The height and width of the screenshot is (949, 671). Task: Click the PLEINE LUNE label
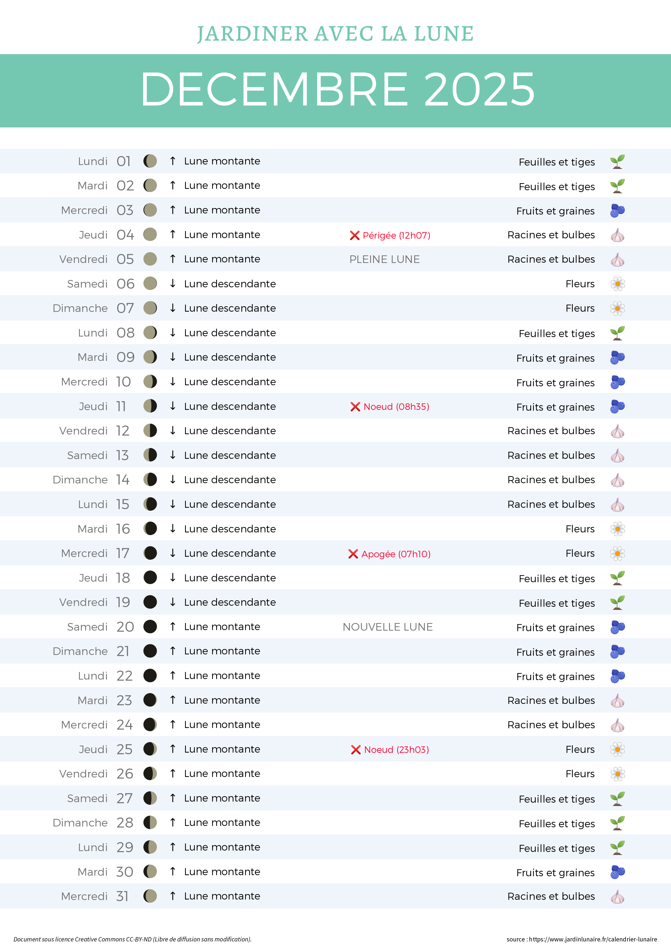pyautogui.click(x=384, y=260)
